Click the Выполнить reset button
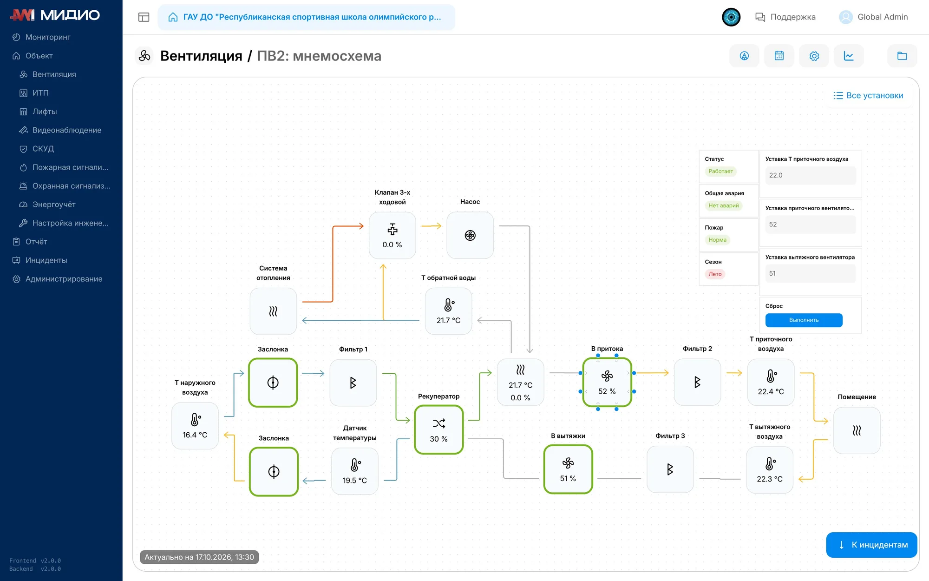The height and width of the screenshot is (581, 929). [804, 320]
